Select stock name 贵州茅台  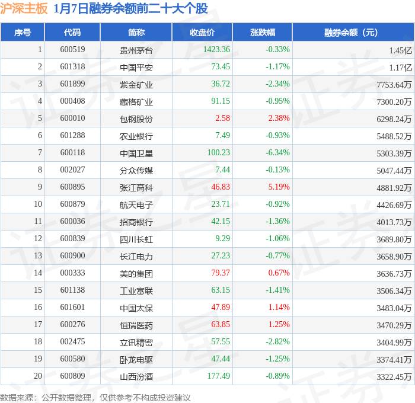136,50
